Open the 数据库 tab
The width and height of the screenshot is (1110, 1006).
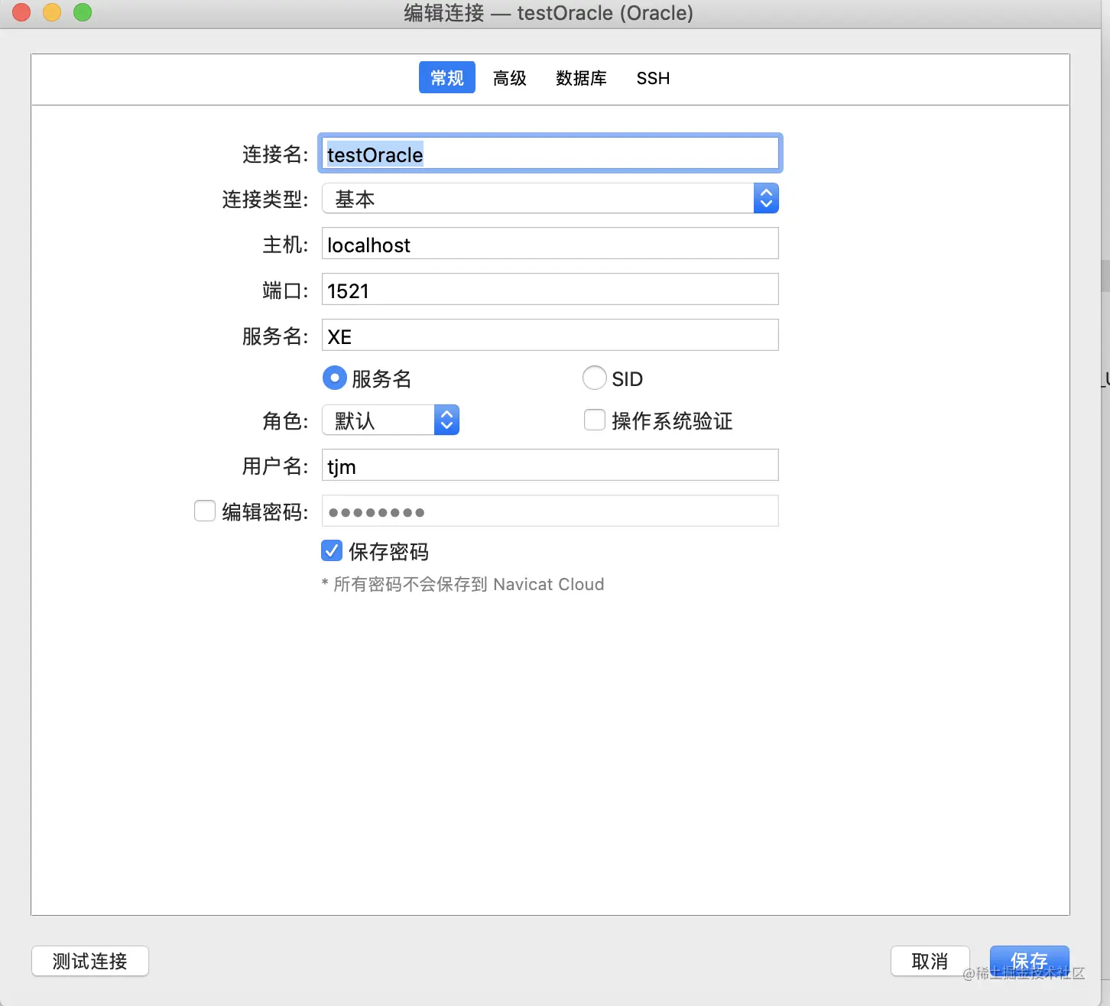pos(581,78)
